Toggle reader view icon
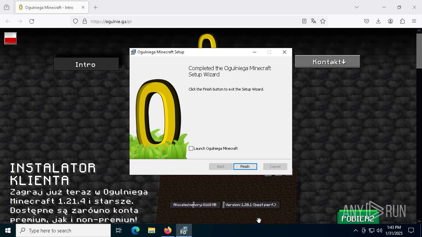This screenshot has height=237, width=422. 304,21
